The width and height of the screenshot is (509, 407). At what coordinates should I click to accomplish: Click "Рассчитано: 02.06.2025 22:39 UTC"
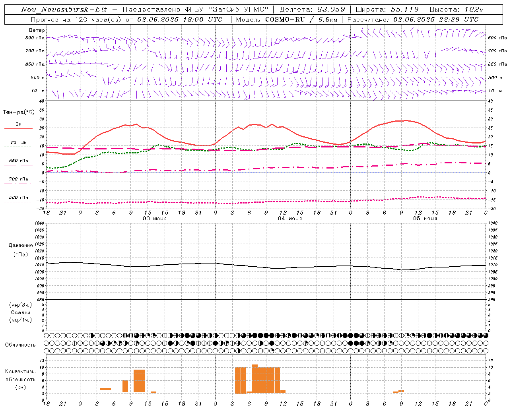coord(413,19)
